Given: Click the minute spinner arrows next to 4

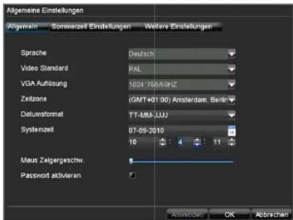Looking at the screenshot, I should click(x=197, y=142).
